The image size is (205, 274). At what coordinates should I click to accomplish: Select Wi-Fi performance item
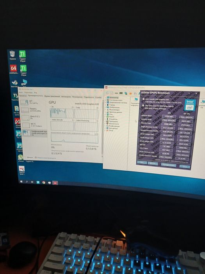(34, 125)
